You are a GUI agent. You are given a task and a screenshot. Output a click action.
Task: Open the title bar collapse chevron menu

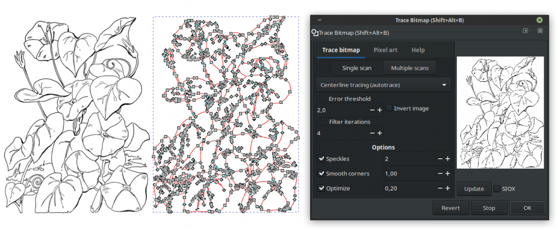319,20
